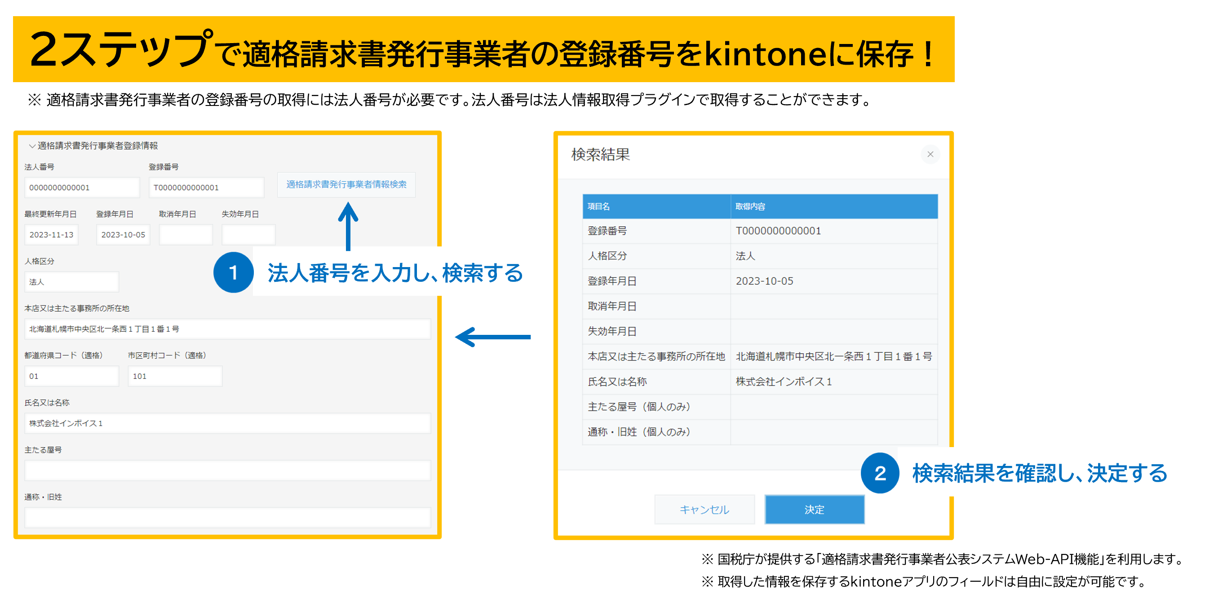Viewport: 1205px width, 597px height.
Task: Click the 登録番号 row label in results
Action: [607, 231]
